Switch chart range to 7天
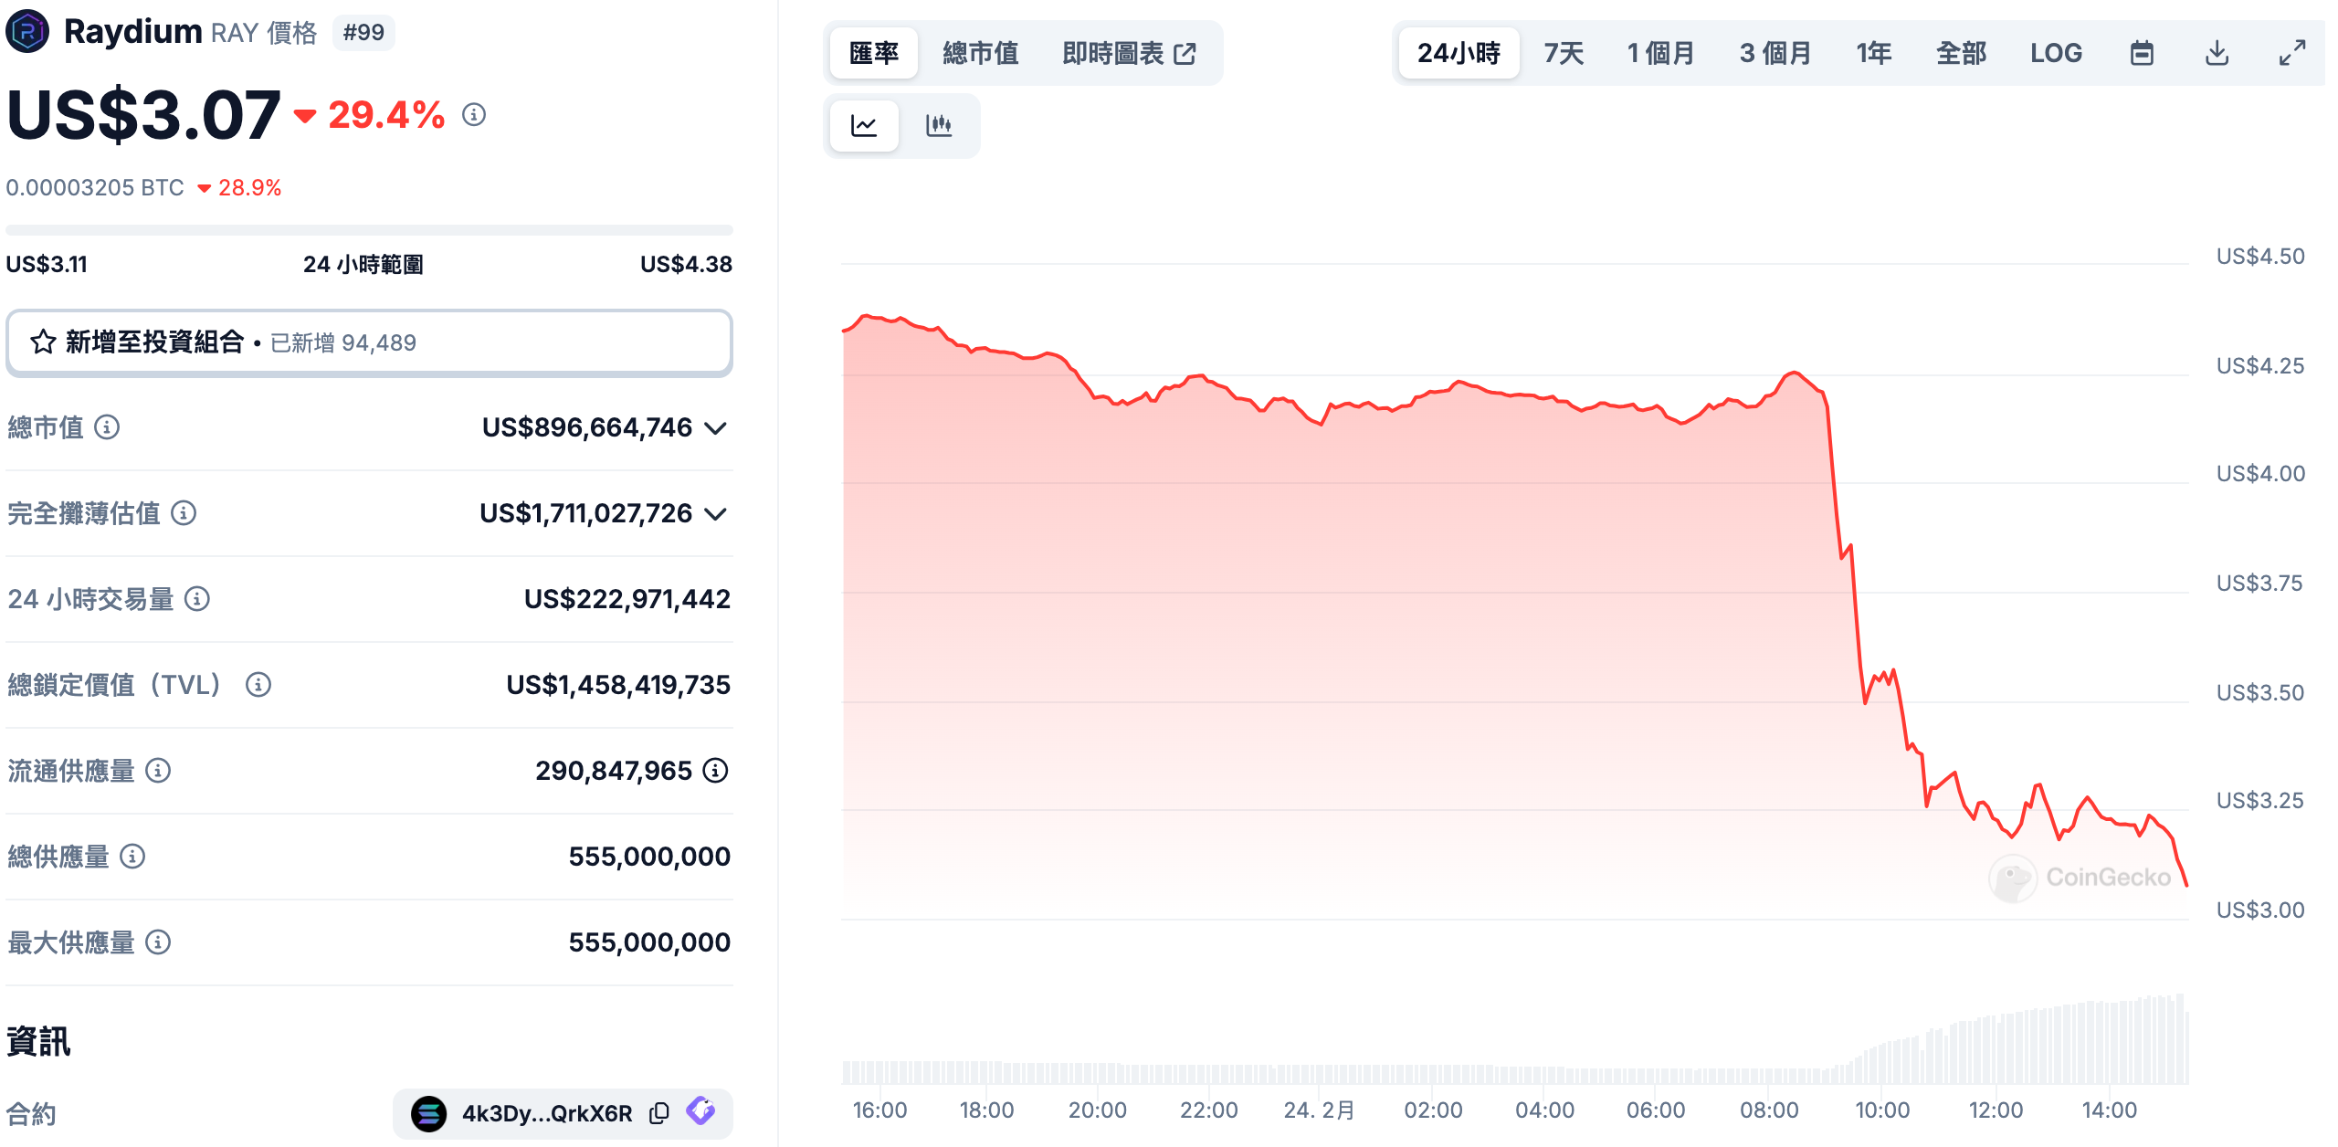The image size is (2338, 1147). click(1564, 53)
